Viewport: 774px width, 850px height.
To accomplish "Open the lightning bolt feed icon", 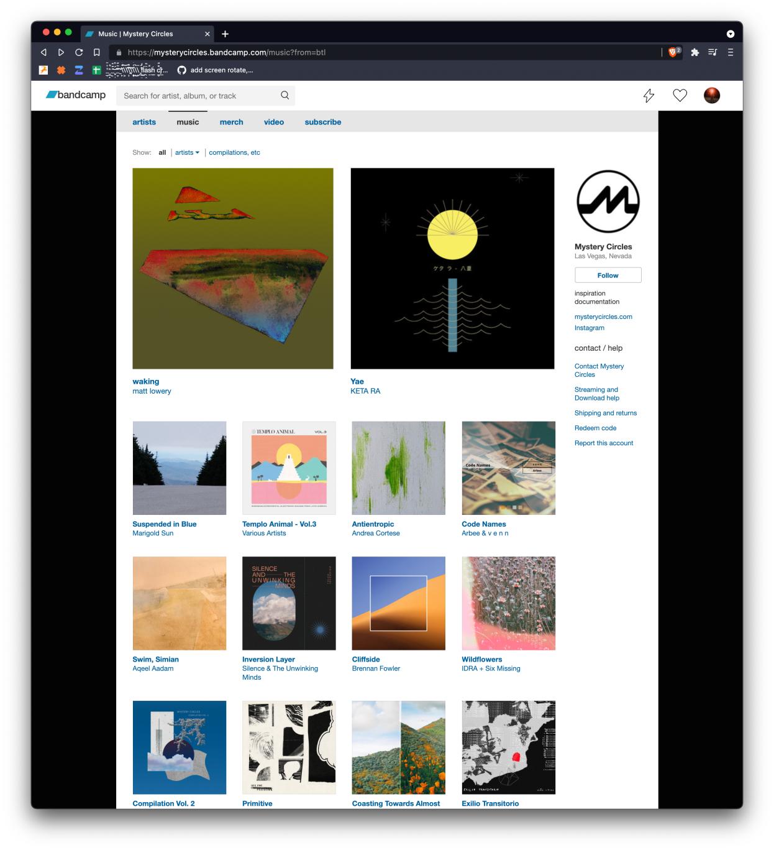I will pyautogui.click(x=649, y=95).
